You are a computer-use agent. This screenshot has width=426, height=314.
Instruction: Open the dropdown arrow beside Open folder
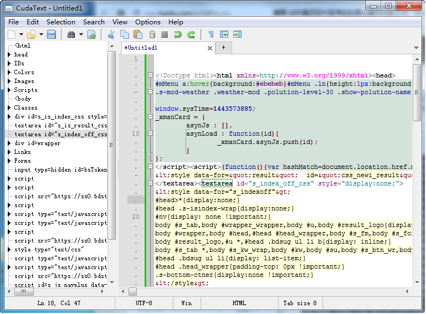point(41,35)
